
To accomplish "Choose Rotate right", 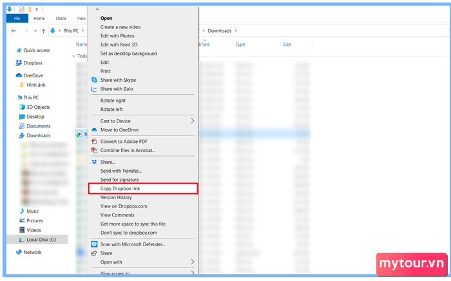I will click(x=113, y=101).
